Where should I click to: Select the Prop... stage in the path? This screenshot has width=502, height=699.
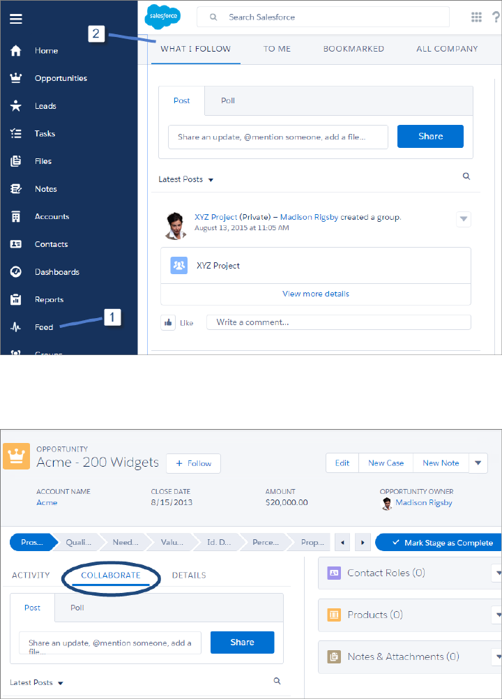coord(312,543)
